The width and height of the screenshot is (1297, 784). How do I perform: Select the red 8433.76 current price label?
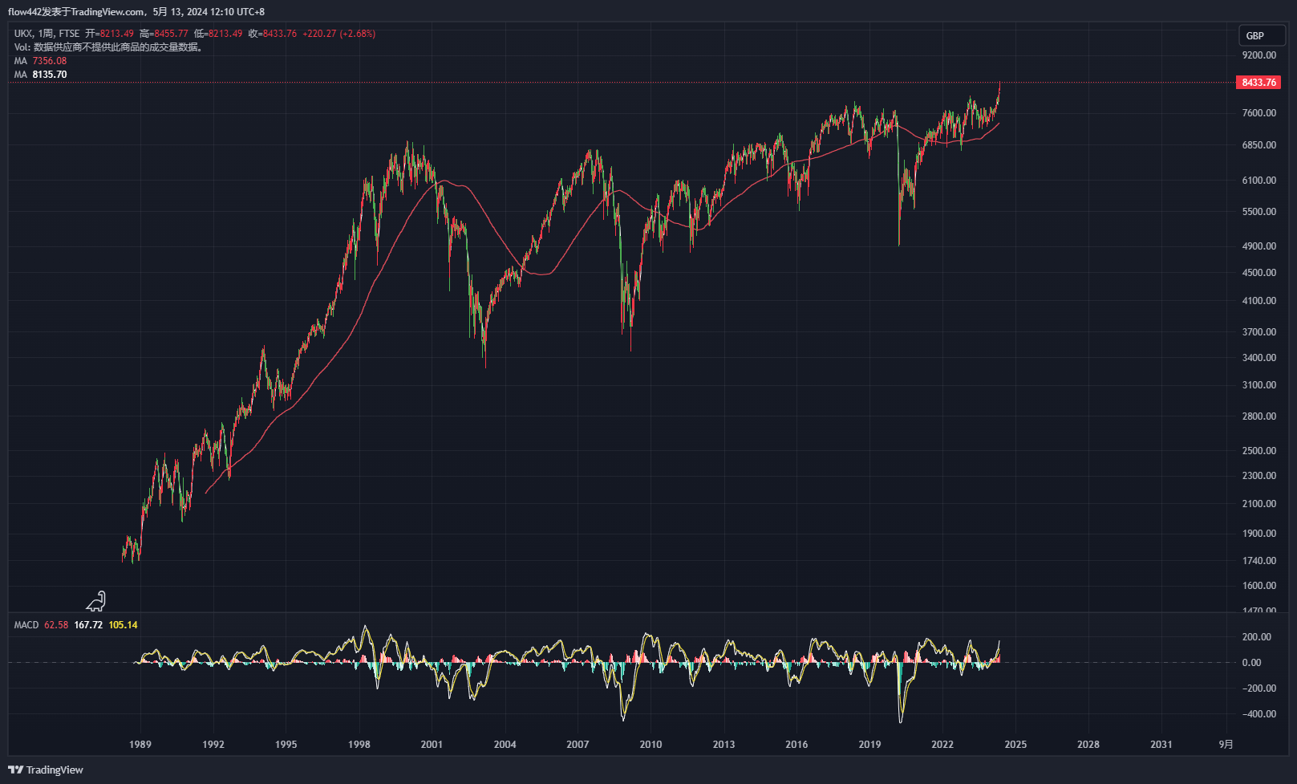tap(1258, 83)
